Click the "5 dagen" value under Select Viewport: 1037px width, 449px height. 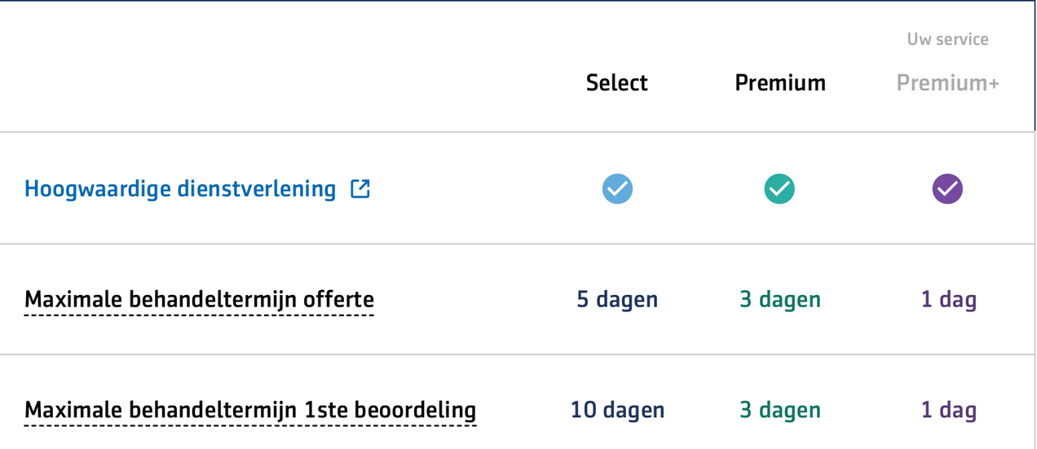(617, 300)
